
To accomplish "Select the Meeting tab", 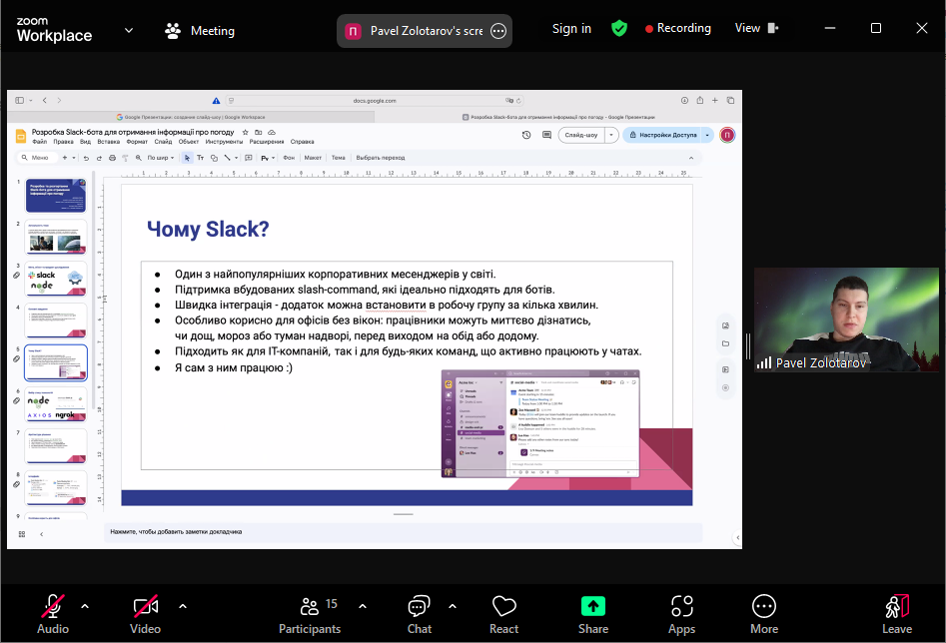I will (x=200, y=31).
